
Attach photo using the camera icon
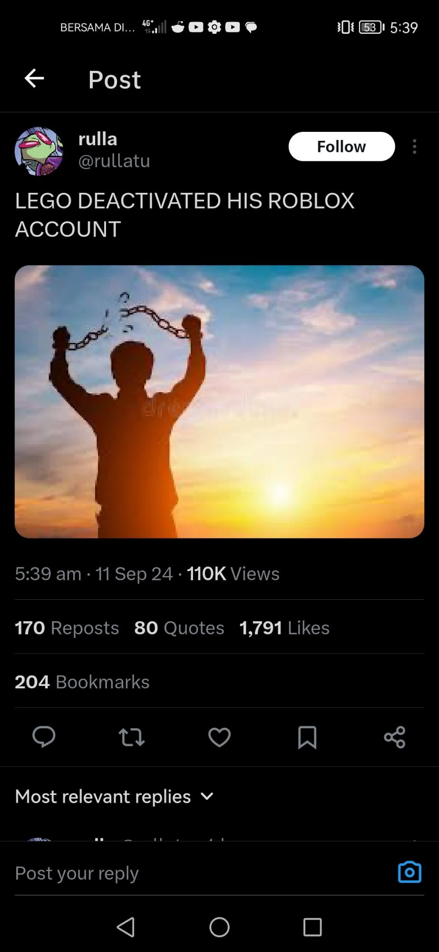pyautogui.click(x=410, y=872)
